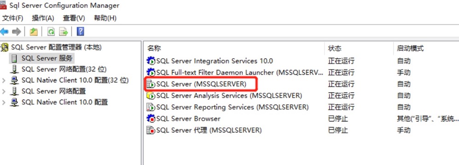Click the SQL Native Client 10.0 配置(32 位) icon
The height and width of the screenshot is (165, 459).
(14, 80)
